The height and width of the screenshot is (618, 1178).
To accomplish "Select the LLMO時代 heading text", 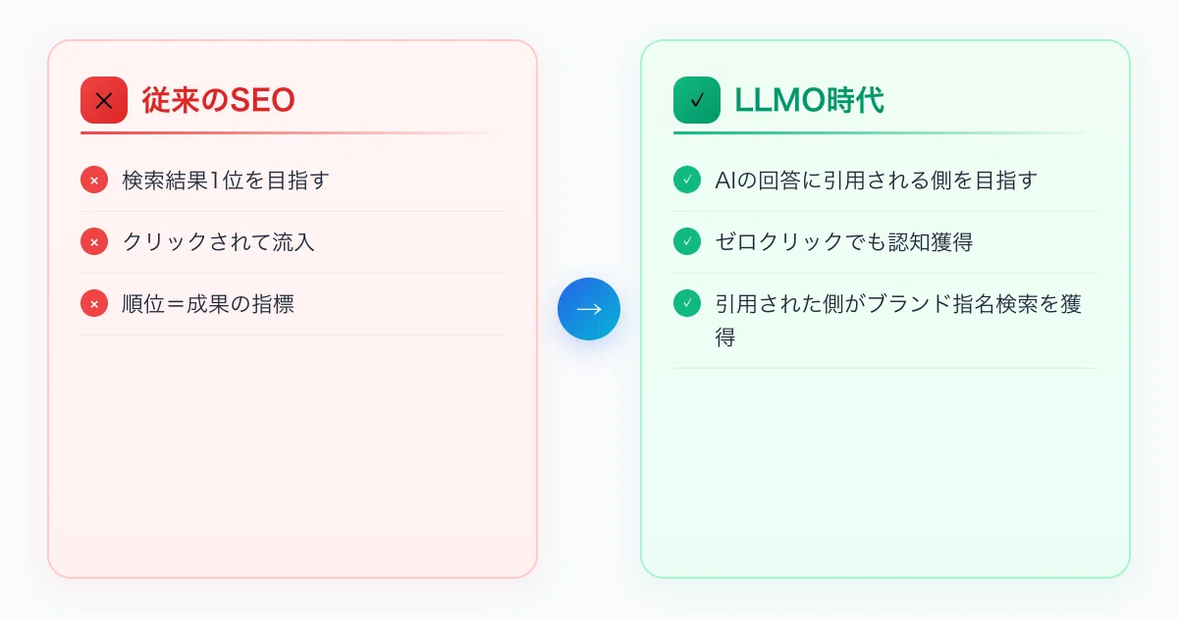I will pyautogui.click(x=809, y=100).
